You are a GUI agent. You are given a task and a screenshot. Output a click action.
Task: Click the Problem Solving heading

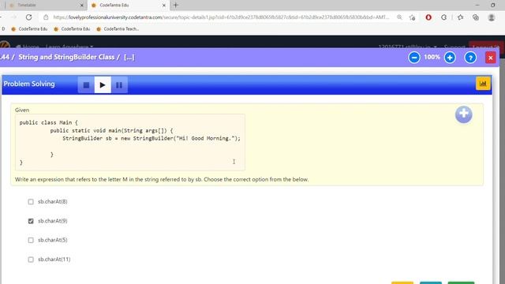tap(29, 84)
